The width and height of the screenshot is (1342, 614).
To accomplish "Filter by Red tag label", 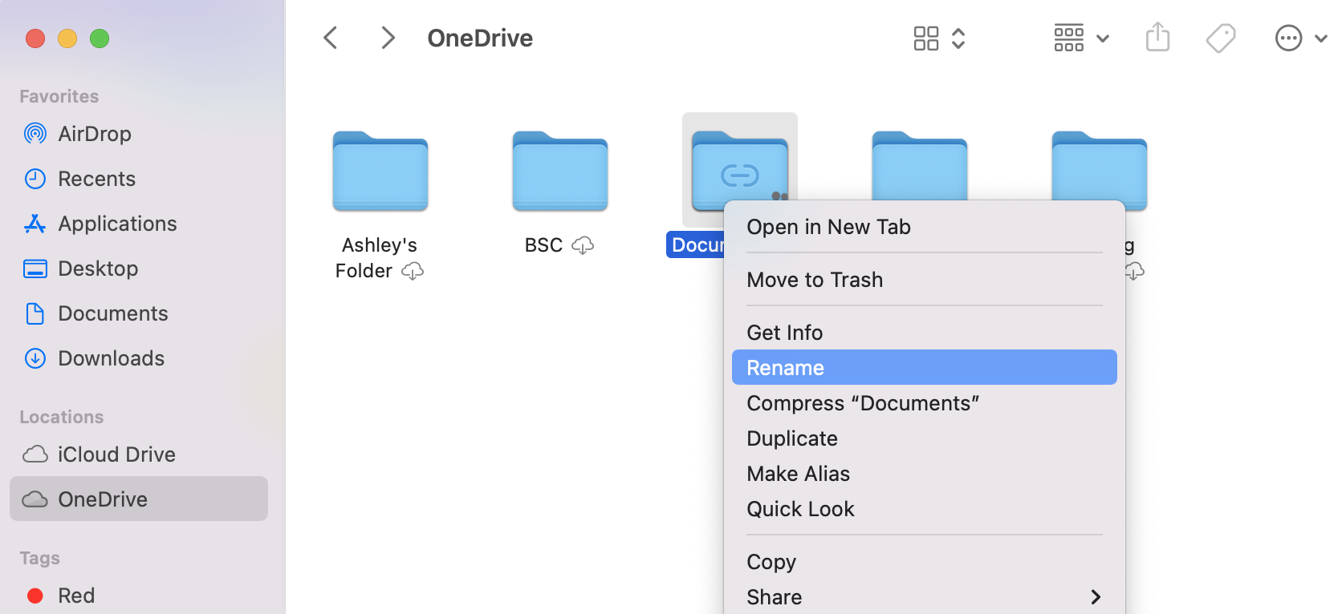I will tap(76, 596).
